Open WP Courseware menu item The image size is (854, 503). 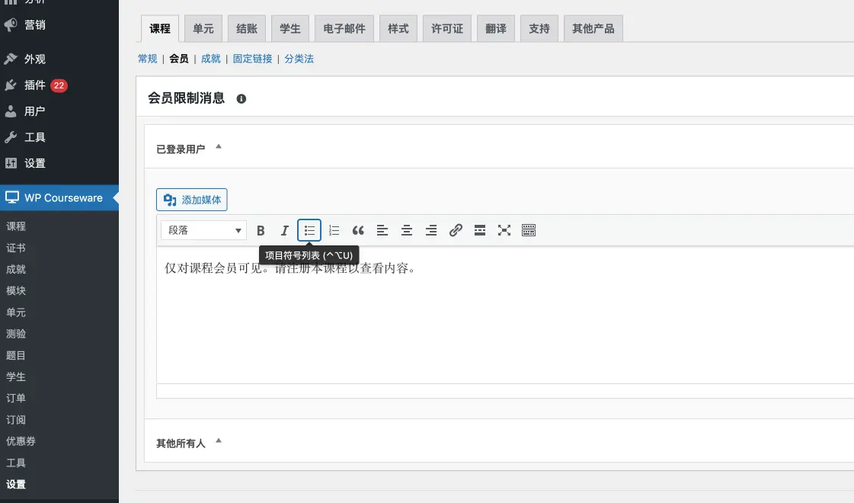click(59, 198)
